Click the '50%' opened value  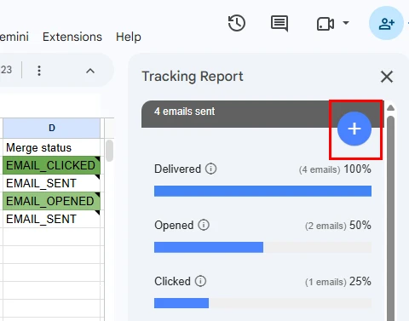(360, 225)
